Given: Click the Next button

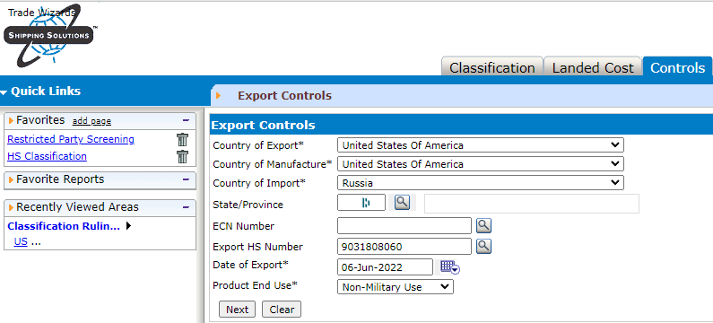Looking at the screenshot, I should coord(238,310).
